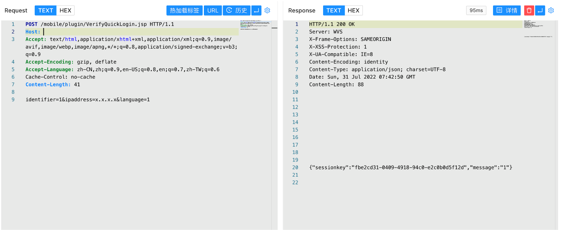Click the red trash delete button
This screenshot has width=562, height=233.
(x=529, y=11)
